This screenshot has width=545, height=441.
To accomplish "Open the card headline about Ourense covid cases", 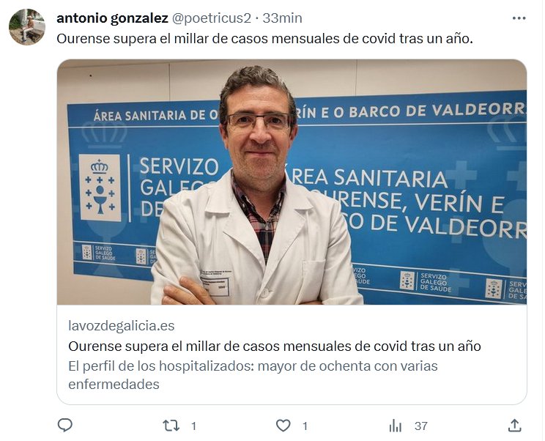I will click(275, 346).
